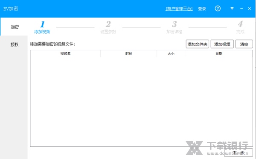Click the 添加文件夹 button

click(198, 44)
